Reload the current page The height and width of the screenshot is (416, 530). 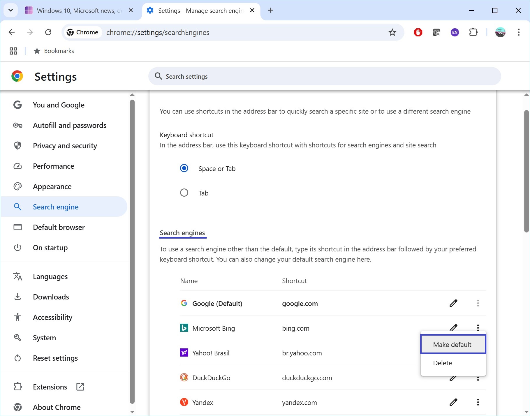click(48, 32)
